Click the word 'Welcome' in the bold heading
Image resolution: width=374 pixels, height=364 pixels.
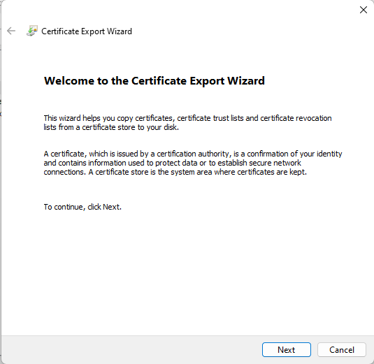click(69, 80)
